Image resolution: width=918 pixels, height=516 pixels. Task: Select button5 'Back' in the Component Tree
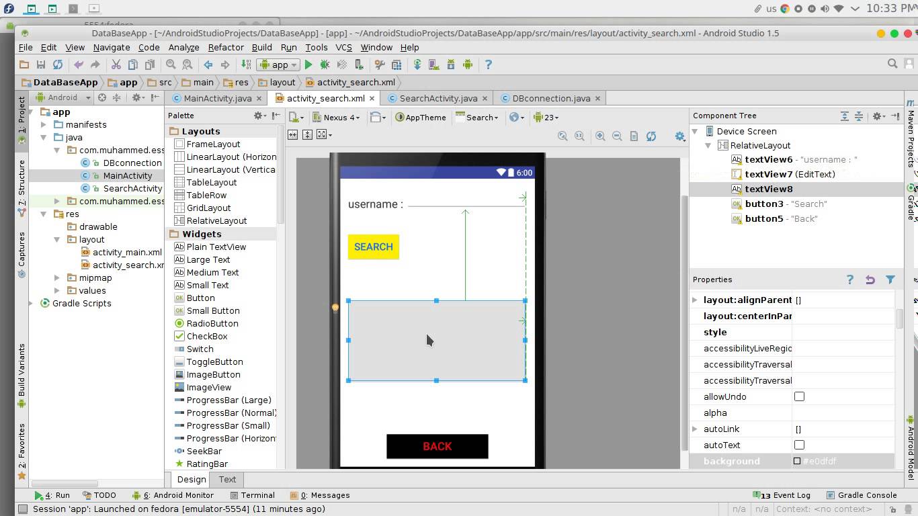click(765, 218)
